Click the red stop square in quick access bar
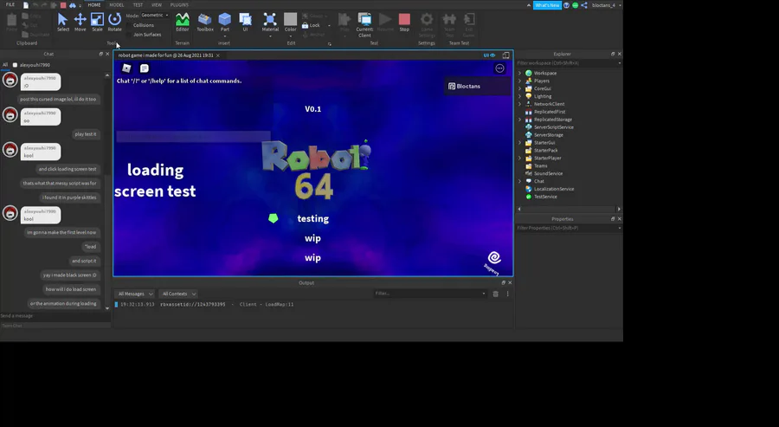 pos(63,5)
